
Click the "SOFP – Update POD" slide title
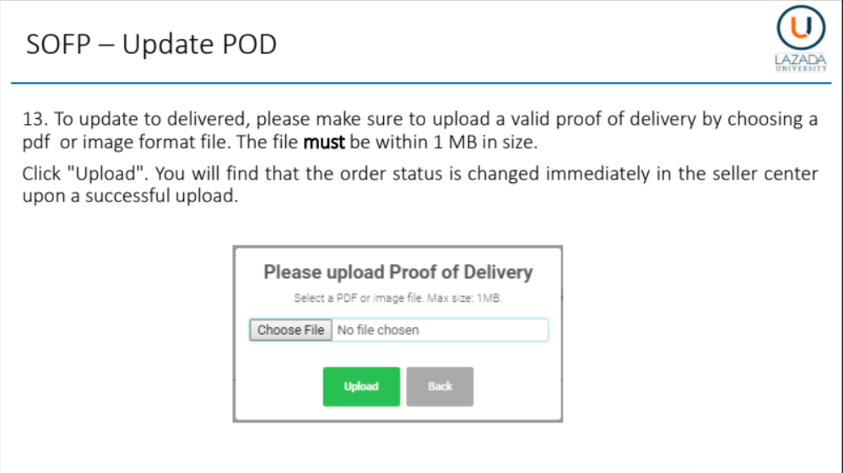click(151, 44)
